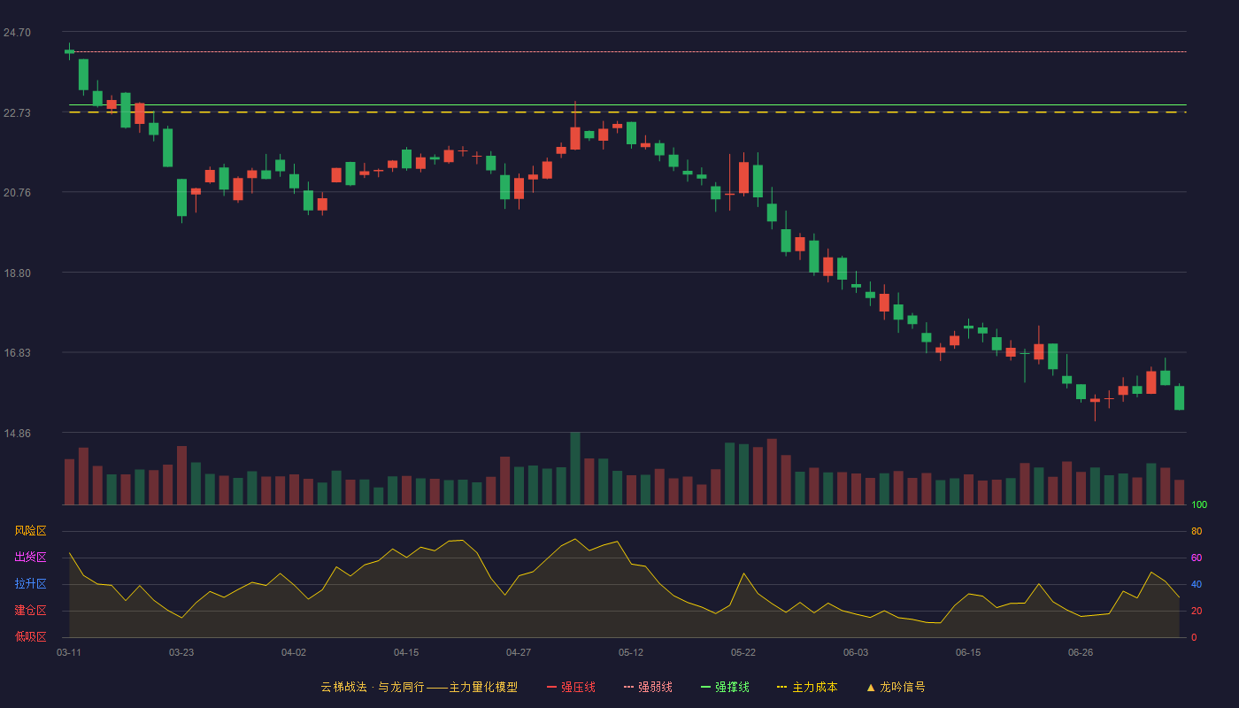Click the magenta 60 indicator scale value
This screenshot has width=1239, height=708.
point(1197,558)
